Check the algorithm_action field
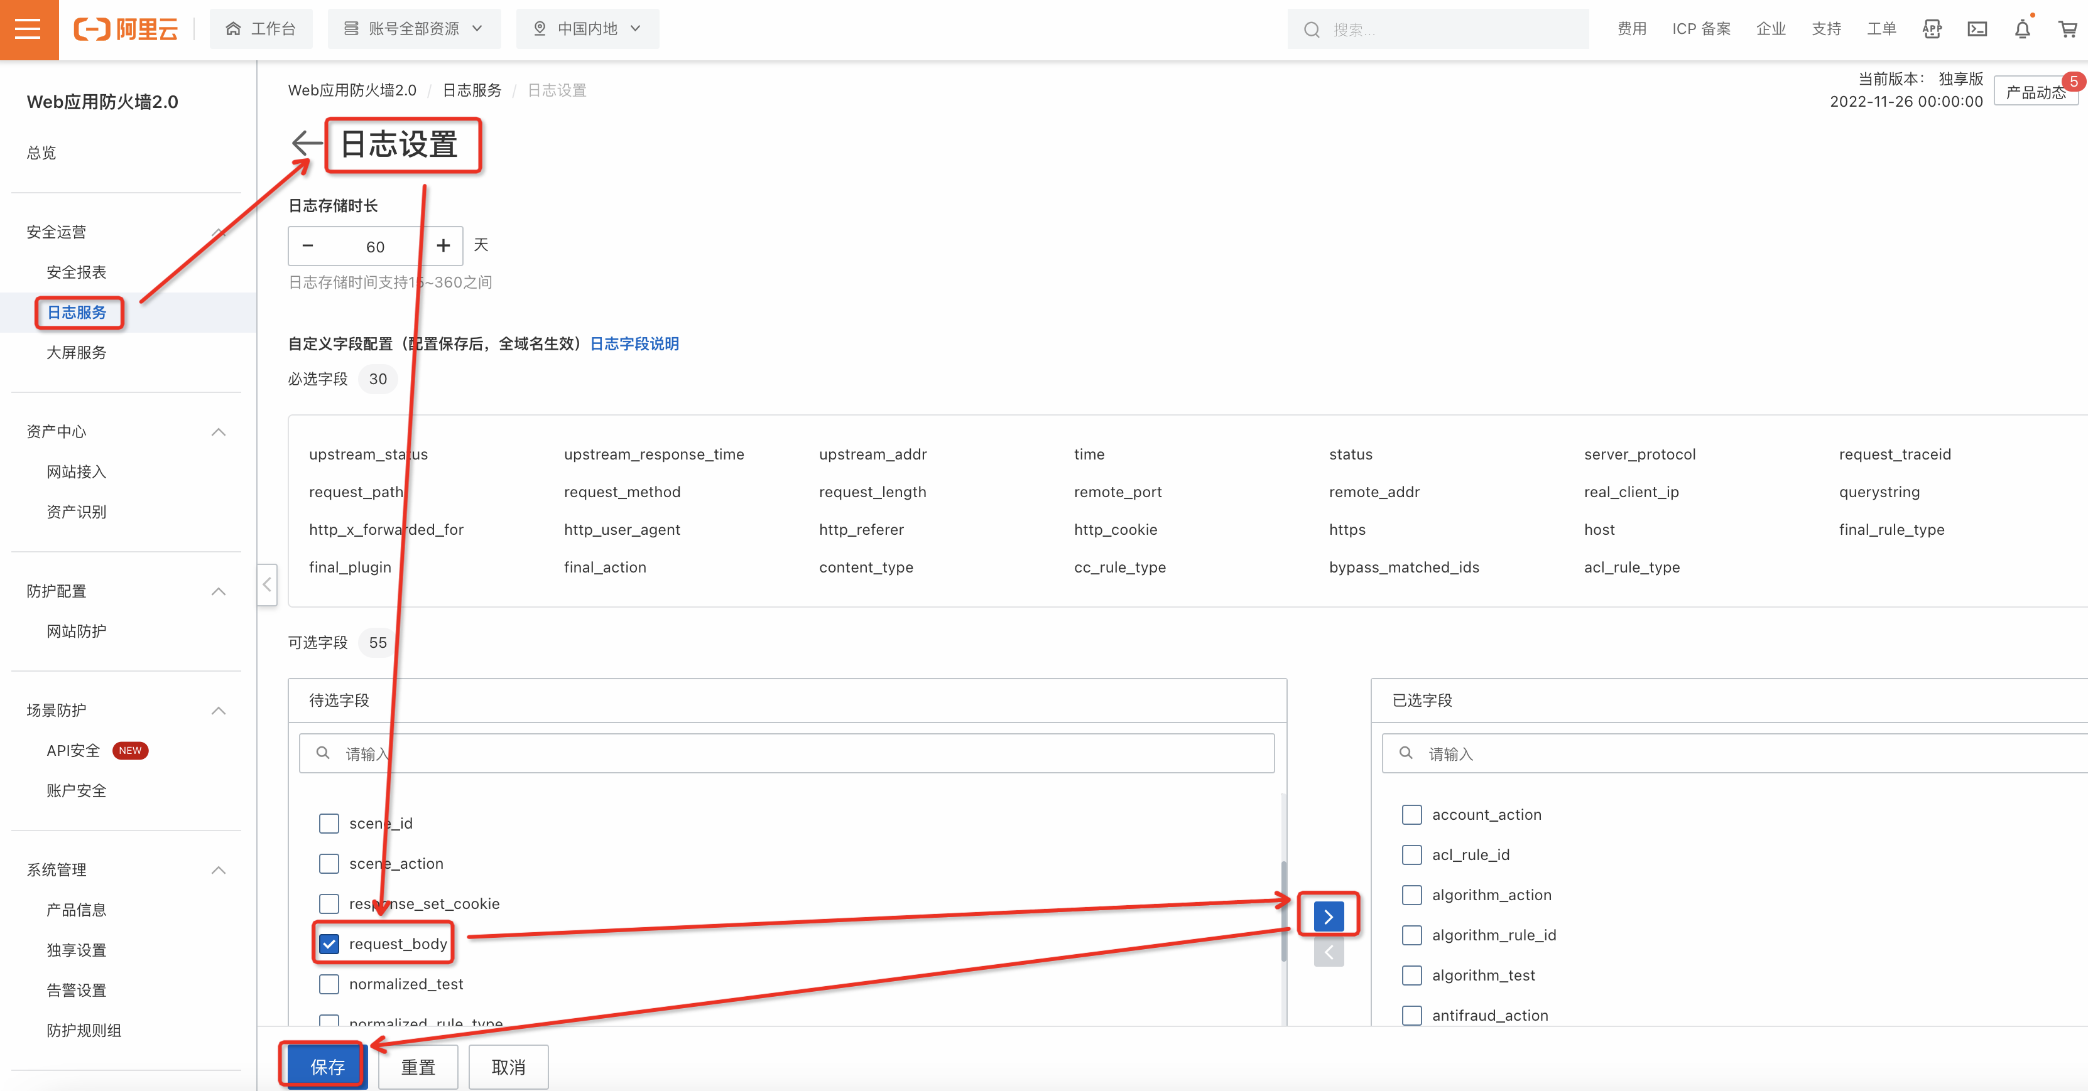Viewport: 2088px width, 1091px height. (x=1411, y=894)
